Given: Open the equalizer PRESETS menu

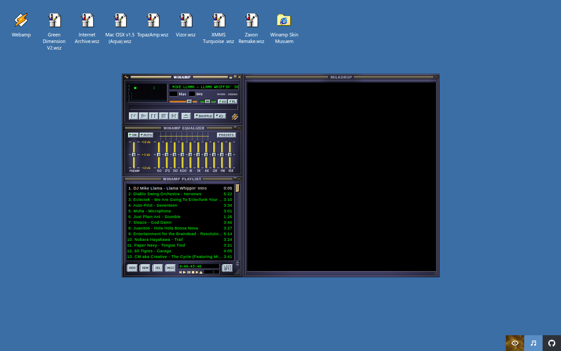Looking at the screenshot, I should tap(227, 135).
